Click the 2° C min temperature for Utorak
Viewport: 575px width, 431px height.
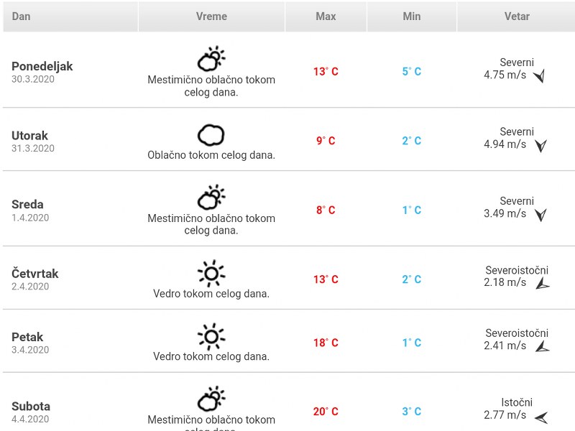412,141
